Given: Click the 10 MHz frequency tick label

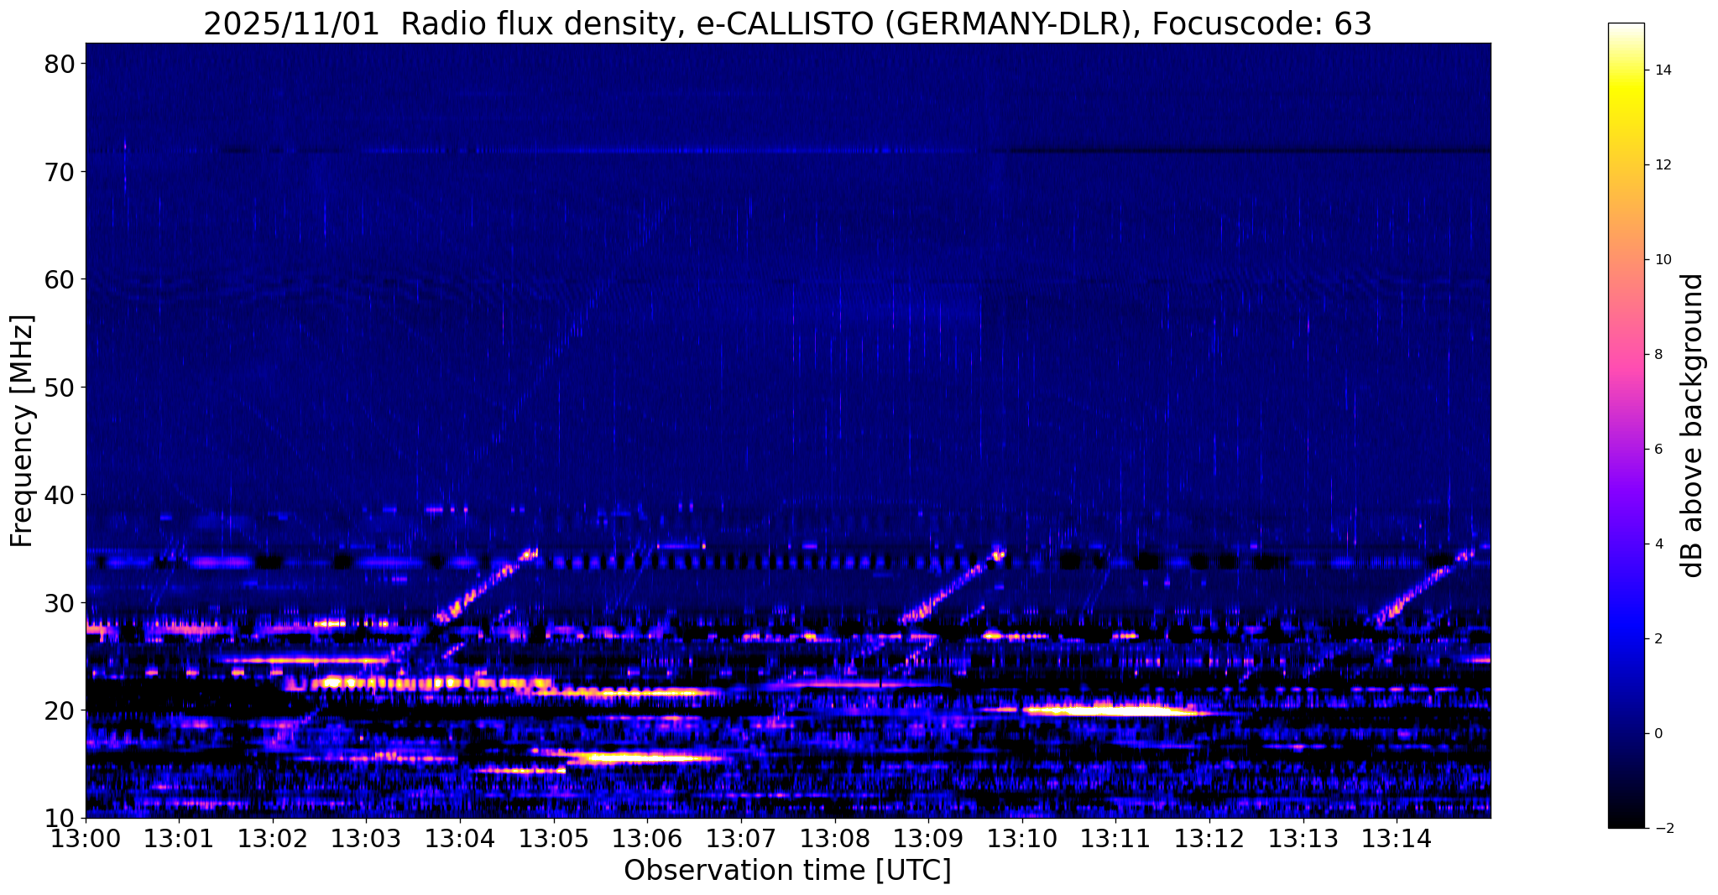Looking at the screenshot, I should click(62, 818).
